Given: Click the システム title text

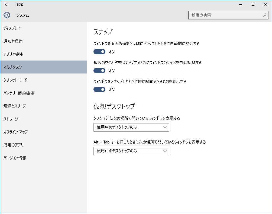Looking at the screenshot, I should [x=23, y=15].
